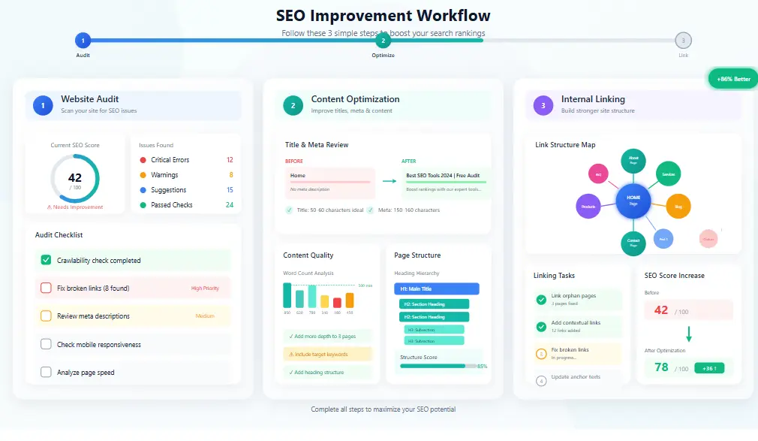Click the Blog node in the link map
The height and width of the screenshot is (441, 758).
pos(678,207)
